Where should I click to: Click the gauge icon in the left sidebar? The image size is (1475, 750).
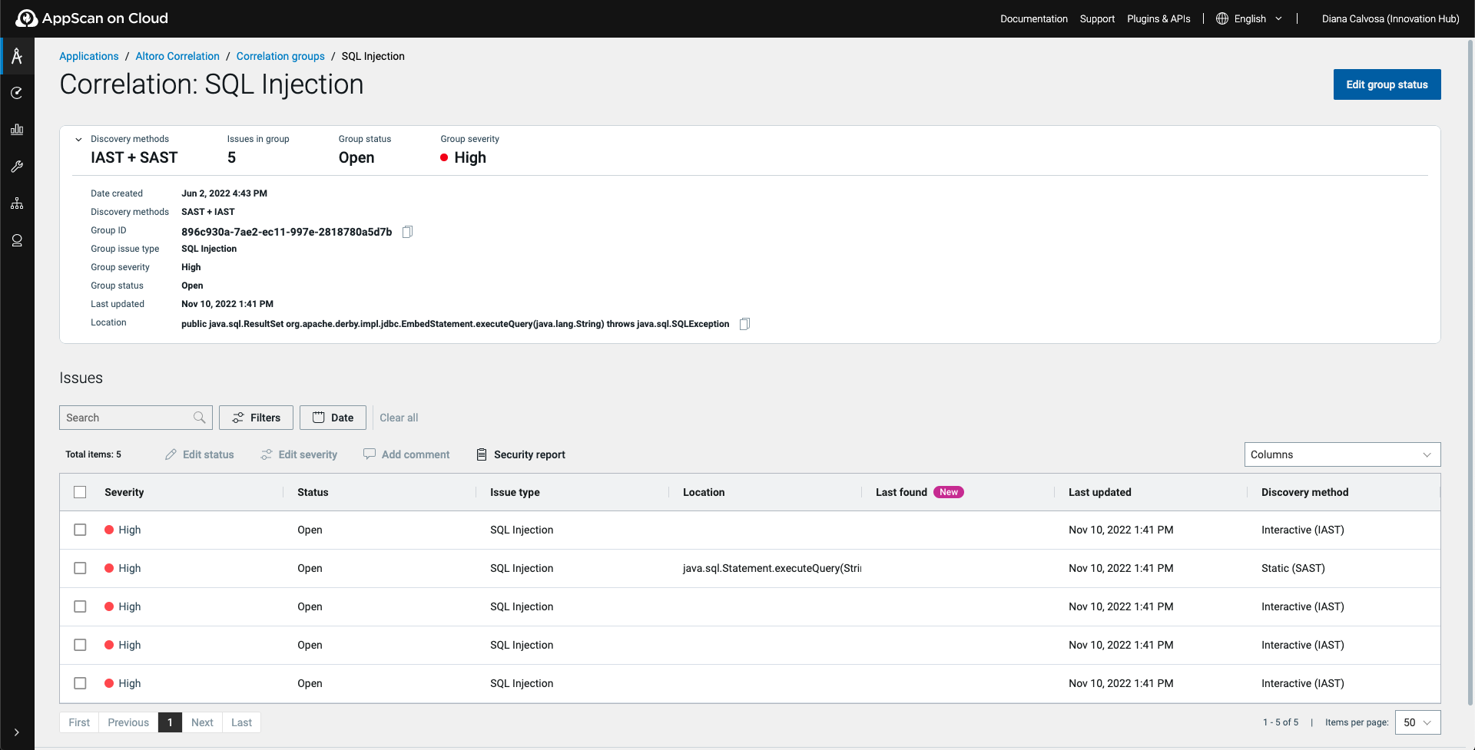point(17,92)
